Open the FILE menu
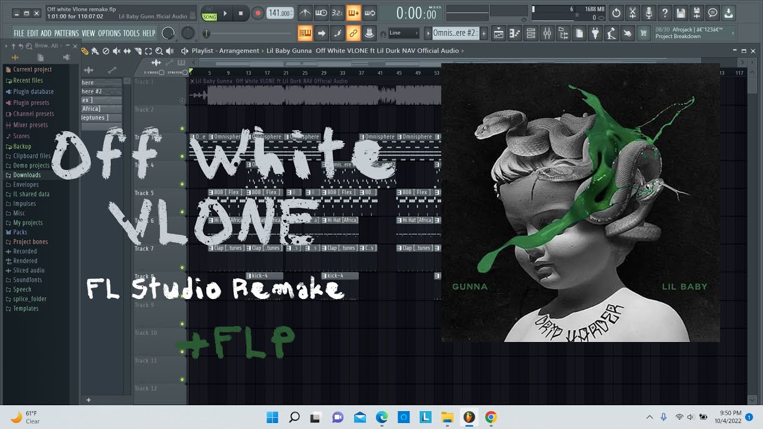Viewport: 763px width, 429px height. 19,33
